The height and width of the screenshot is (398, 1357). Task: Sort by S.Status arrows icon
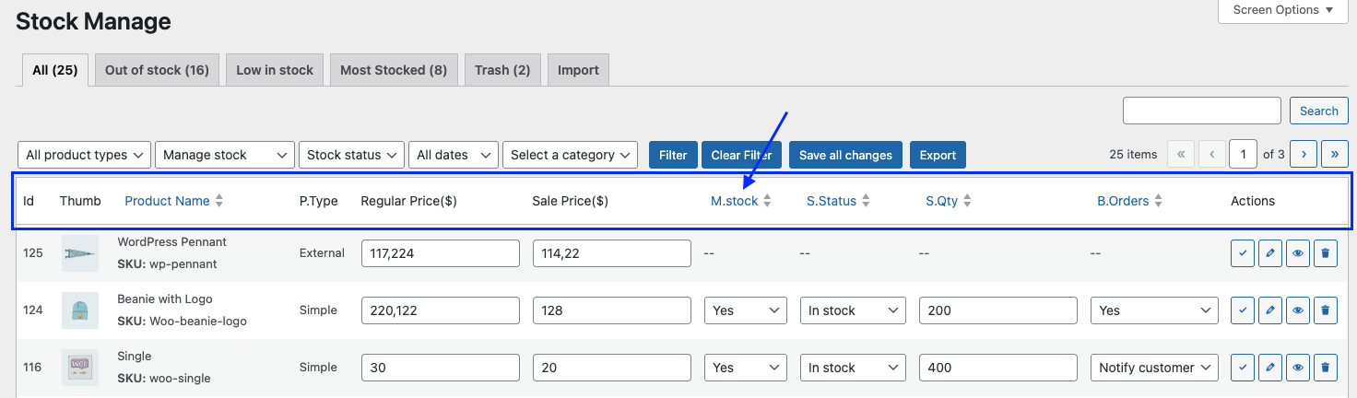pos(866,201)
